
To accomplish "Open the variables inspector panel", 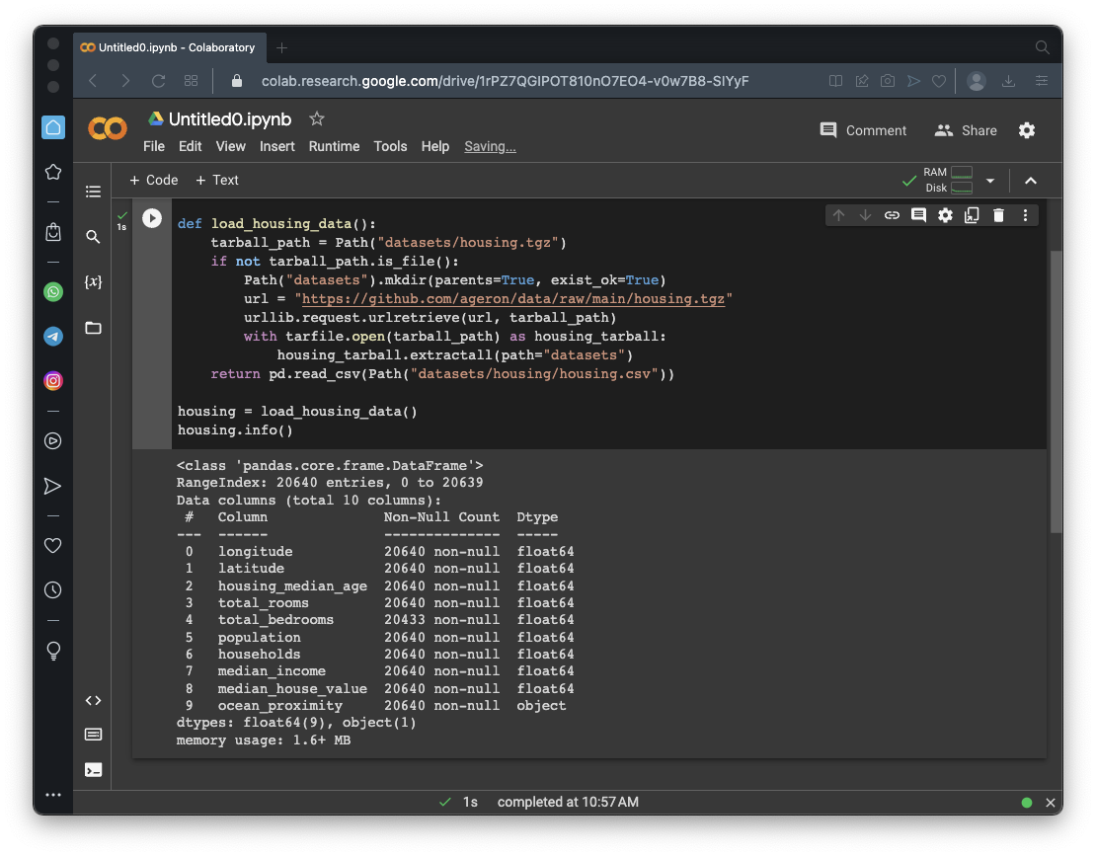I will point(93,282).
